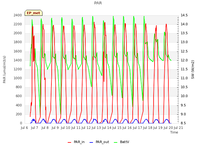Click the 10.0 right-axis value
The image size is (197, 148).
point(184,96)
